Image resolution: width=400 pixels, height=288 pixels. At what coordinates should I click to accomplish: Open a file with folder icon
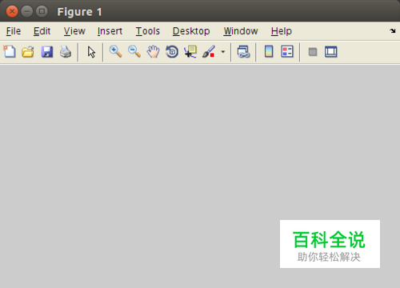click(x=28, y=52)
